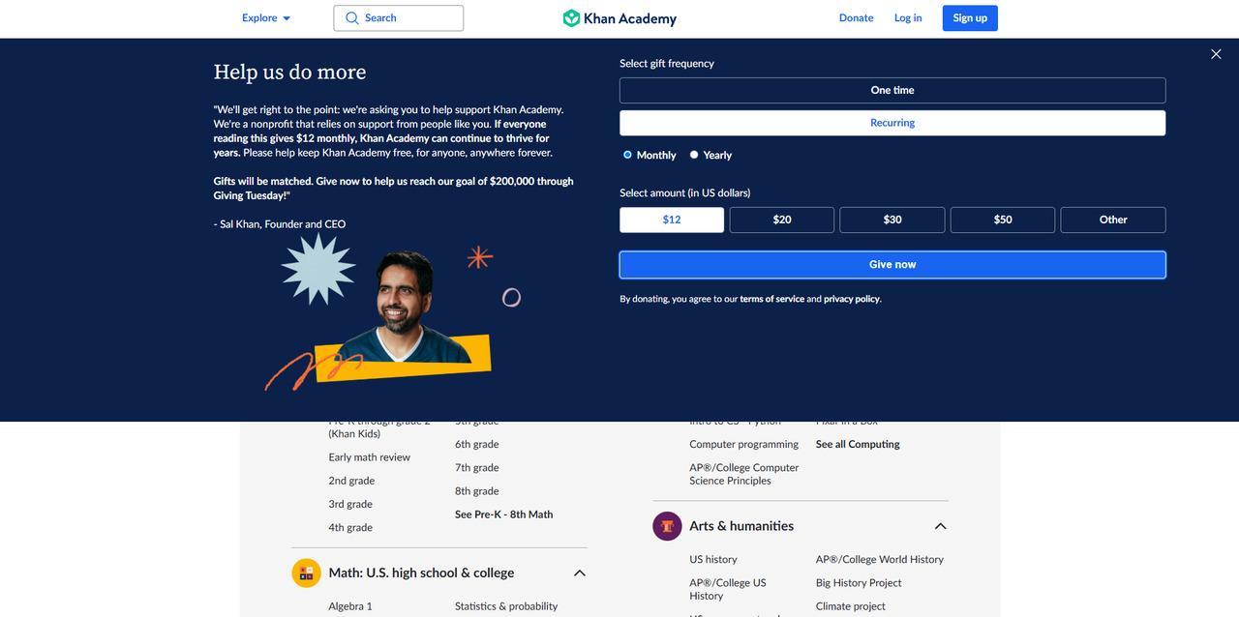Screen dimensions: 1239x617
Task: Open the US history course link
Action: (713, 560)
